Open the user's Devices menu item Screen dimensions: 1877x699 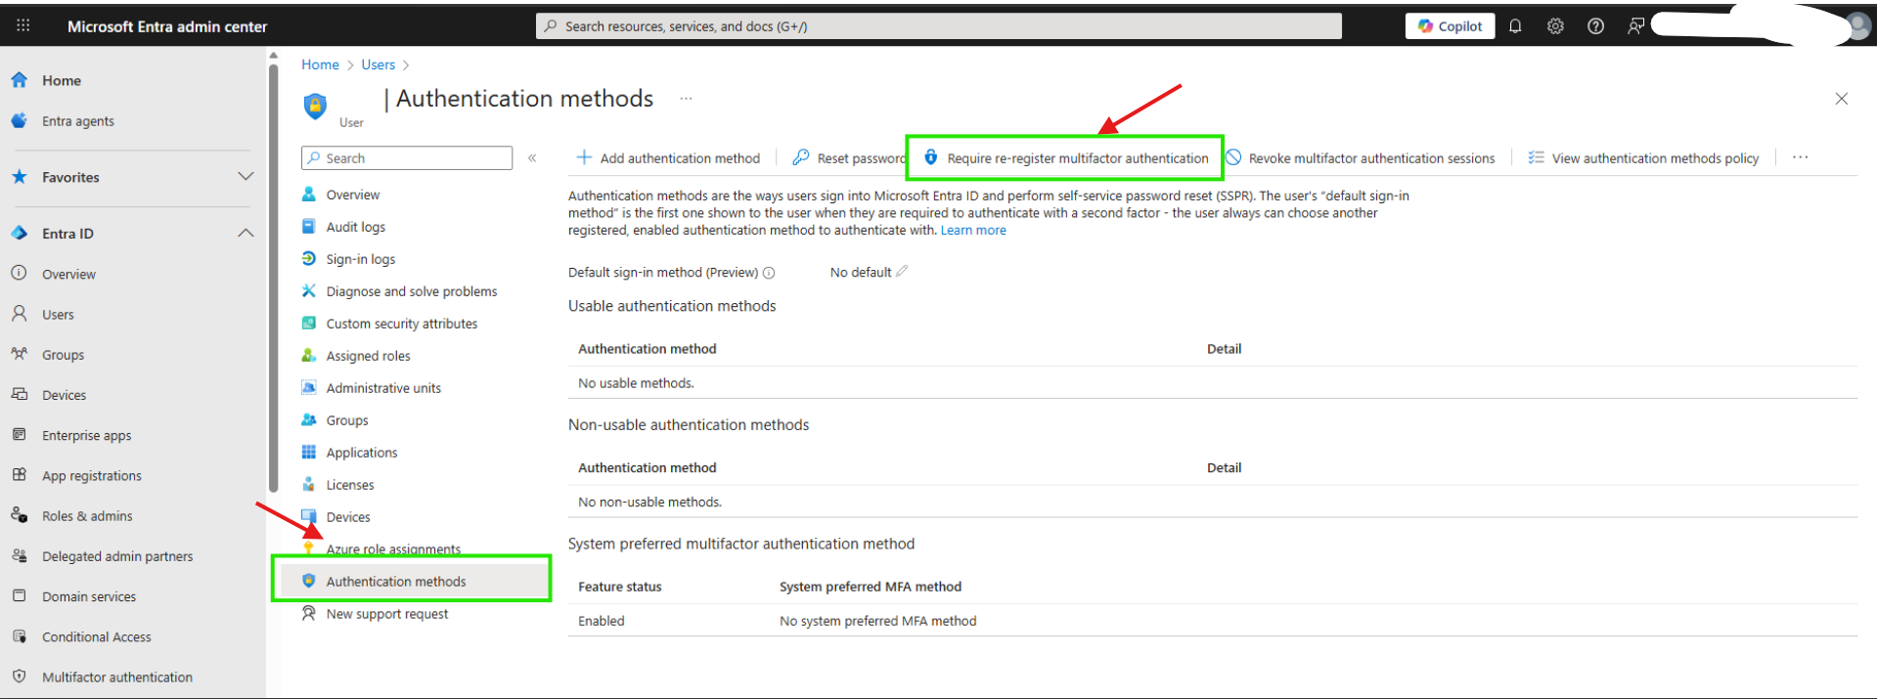[x=348, y=517]
